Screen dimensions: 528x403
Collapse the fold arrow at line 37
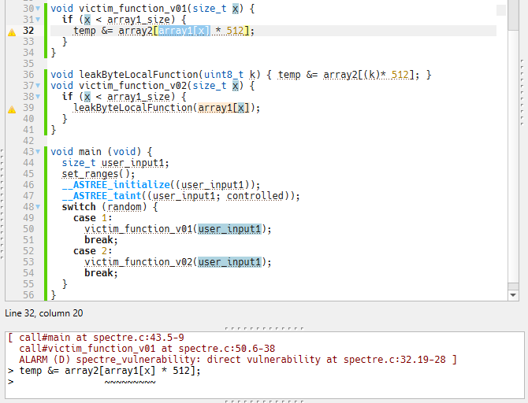[x=38, y=86]
